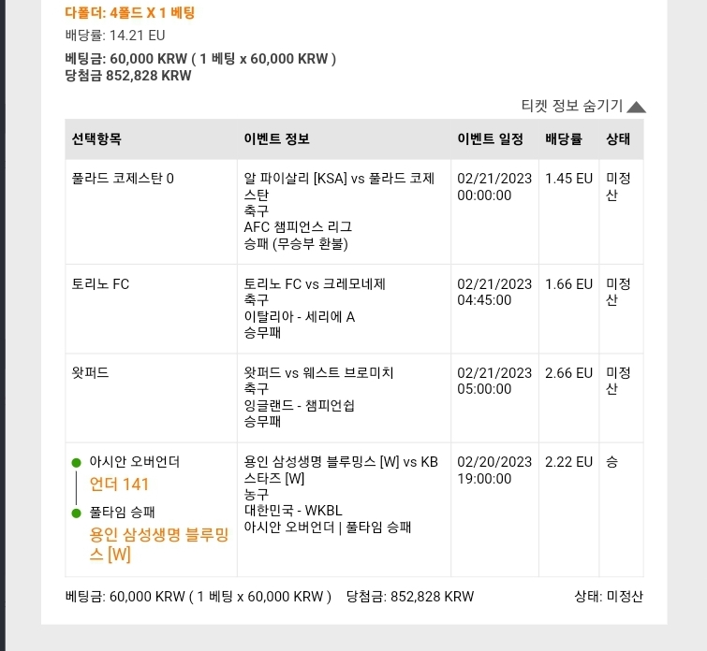Select the orange 용인 삼성생명 블루밍스 [W] pick
This screenshot has width=707, height=651.
click(x=159, y=543)
